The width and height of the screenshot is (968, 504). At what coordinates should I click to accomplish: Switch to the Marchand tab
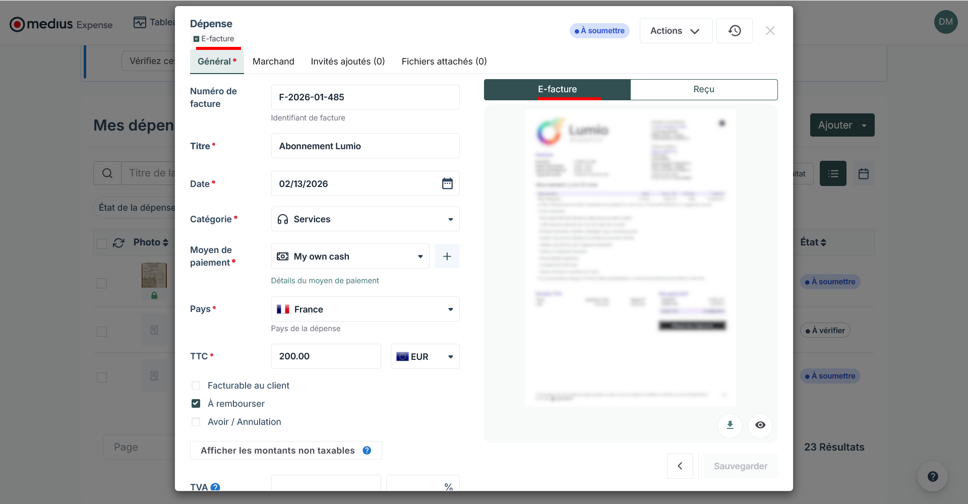[273, 61]
